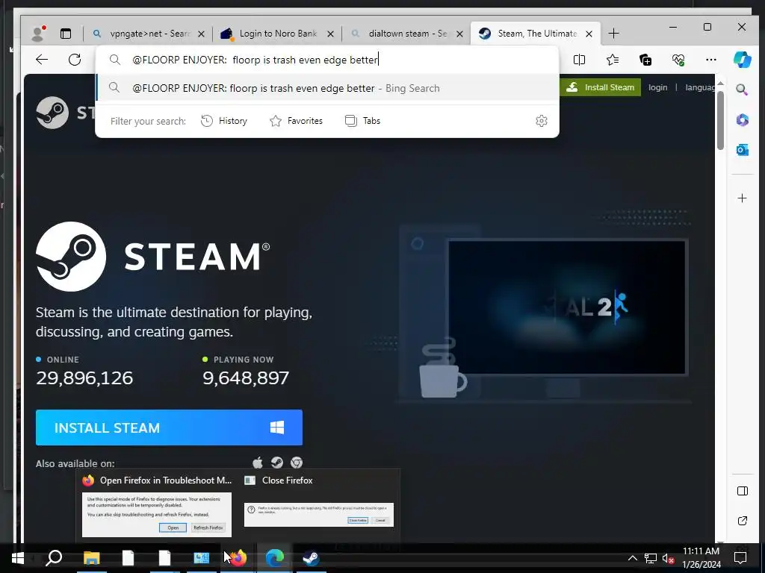The image size is (765, 573).
Task: Go back with the back arrow
Action: (42, 60)
